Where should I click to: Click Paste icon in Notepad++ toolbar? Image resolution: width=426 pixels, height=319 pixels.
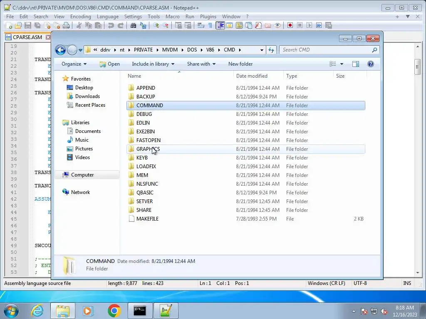pos(98,25)
